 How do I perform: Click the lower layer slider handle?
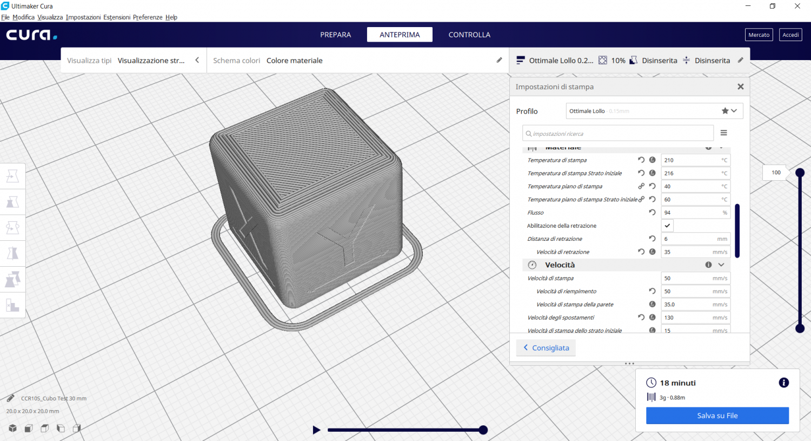(800, 328)
